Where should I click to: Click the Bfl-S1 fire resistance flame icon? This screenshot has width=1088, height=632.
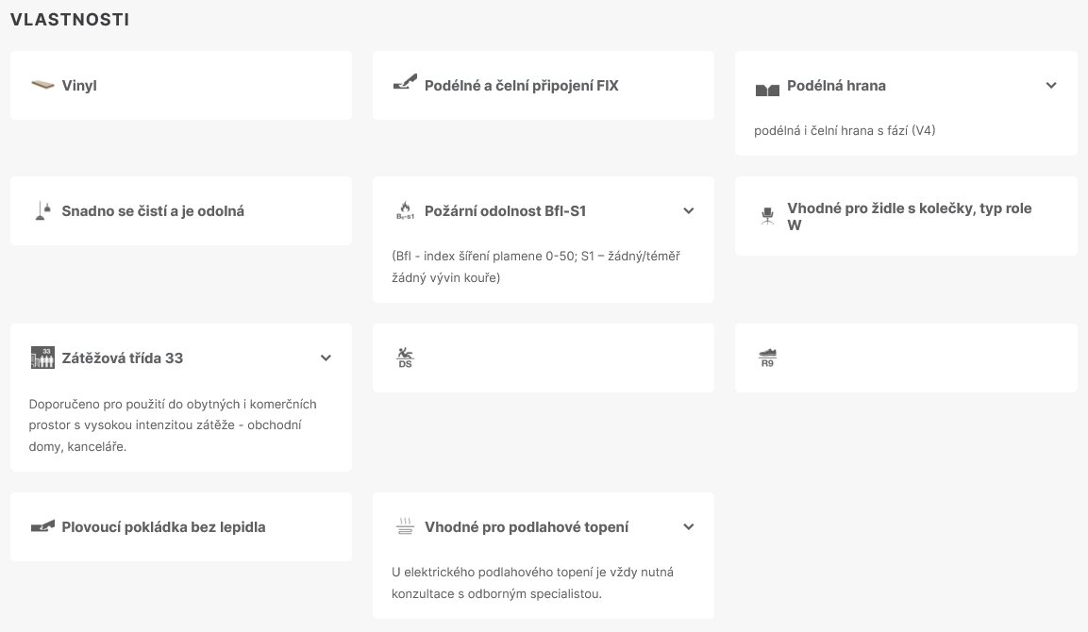pyautogui.click(x=404, y=211)
